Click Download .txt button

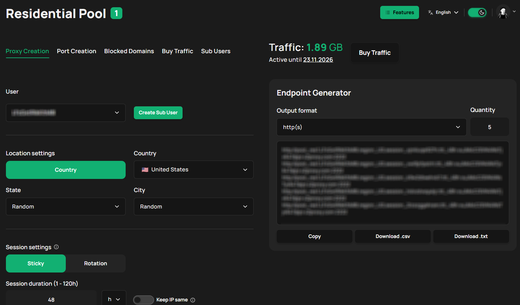pos(471,236)
